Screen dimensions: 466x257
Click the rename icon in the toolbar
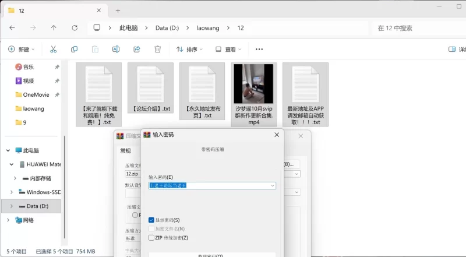pyautogui.click(x=116, y=50)
